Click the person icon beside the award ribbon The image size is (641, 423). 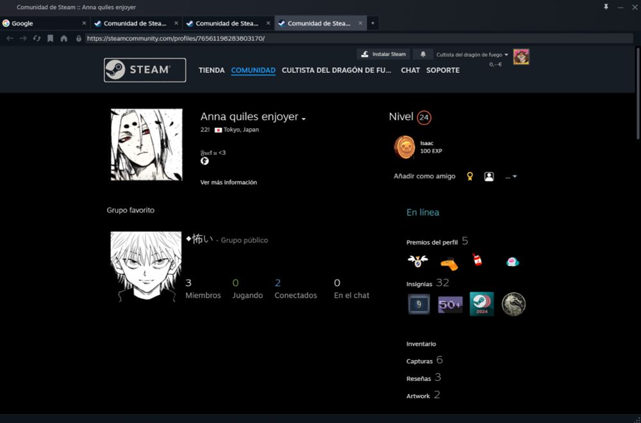click(489, 177)
